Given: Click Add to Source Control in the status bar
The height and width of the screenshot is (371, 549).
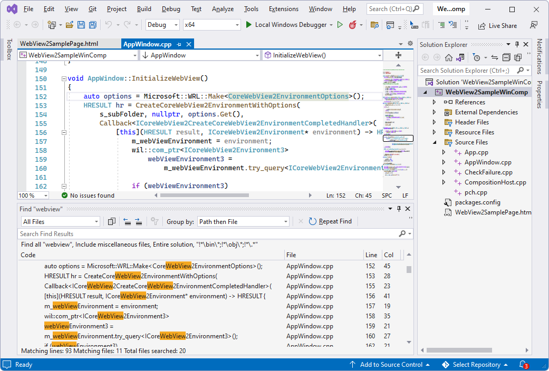Looking at the screenshot, I should [390, 364].
